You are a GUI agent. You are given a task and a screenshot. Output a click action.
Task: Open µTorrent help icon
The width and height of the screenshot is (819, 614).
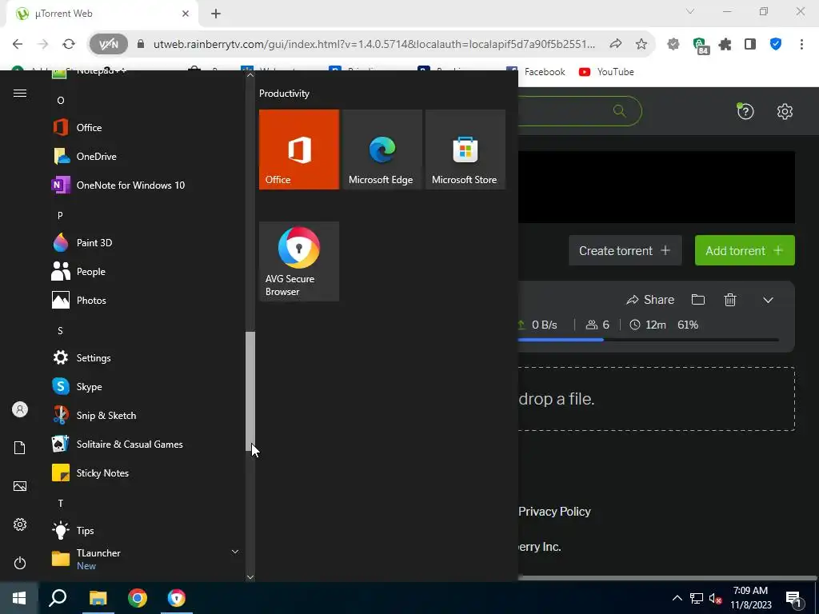click(745, 111)
